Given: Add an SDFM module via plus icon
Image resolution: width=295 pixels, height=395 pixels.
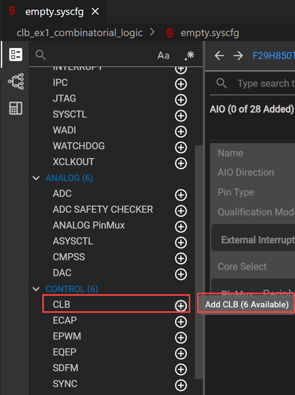Looking at the screenshot, I should tap(181, 370).
